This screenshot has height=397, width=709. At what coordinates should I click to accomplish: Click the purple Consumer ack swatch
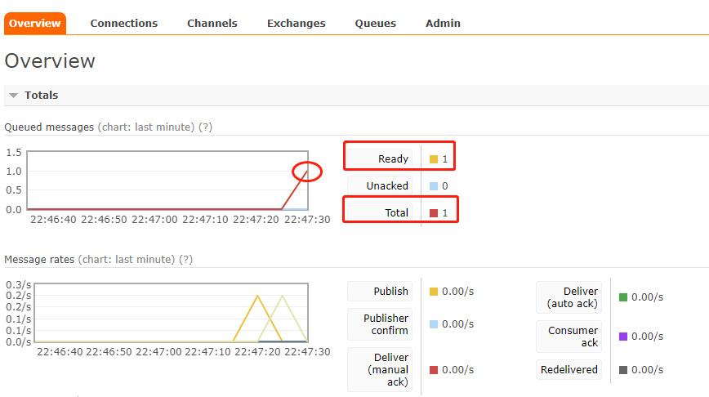tap(623, 337)
